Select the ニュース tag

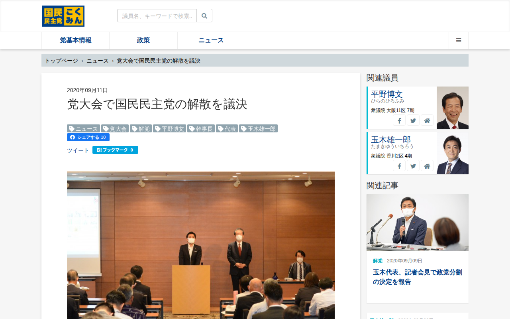click(83, 129)
